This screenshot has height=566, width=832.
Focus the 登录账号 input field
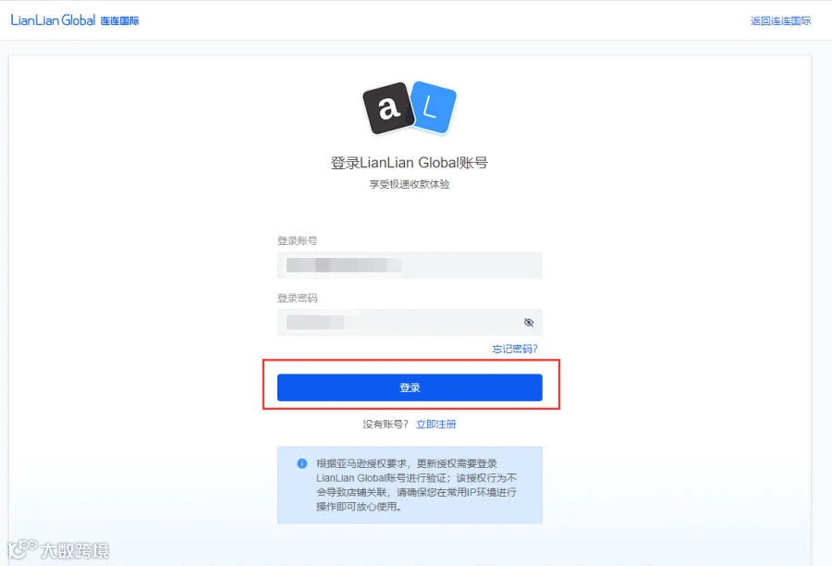pyautogui.click(x=410, y=265)
